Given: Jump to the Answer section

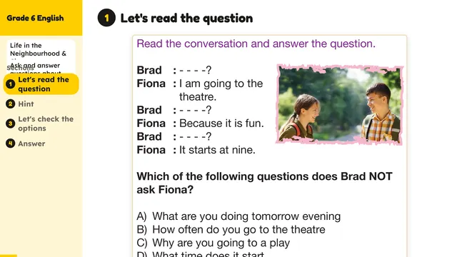Looking at the screenshot, I should 31,143.
